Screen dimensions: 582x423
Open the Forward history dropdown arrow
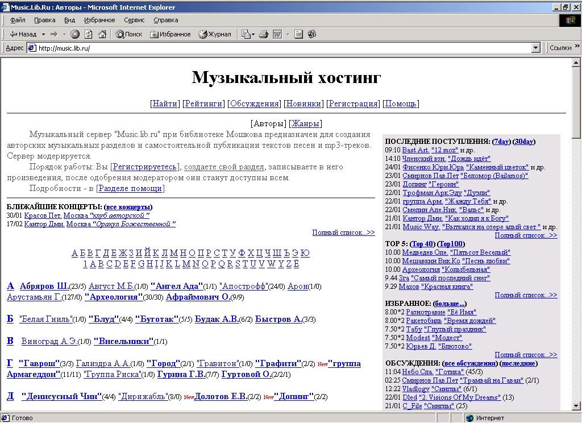click(x=64, y=34)
